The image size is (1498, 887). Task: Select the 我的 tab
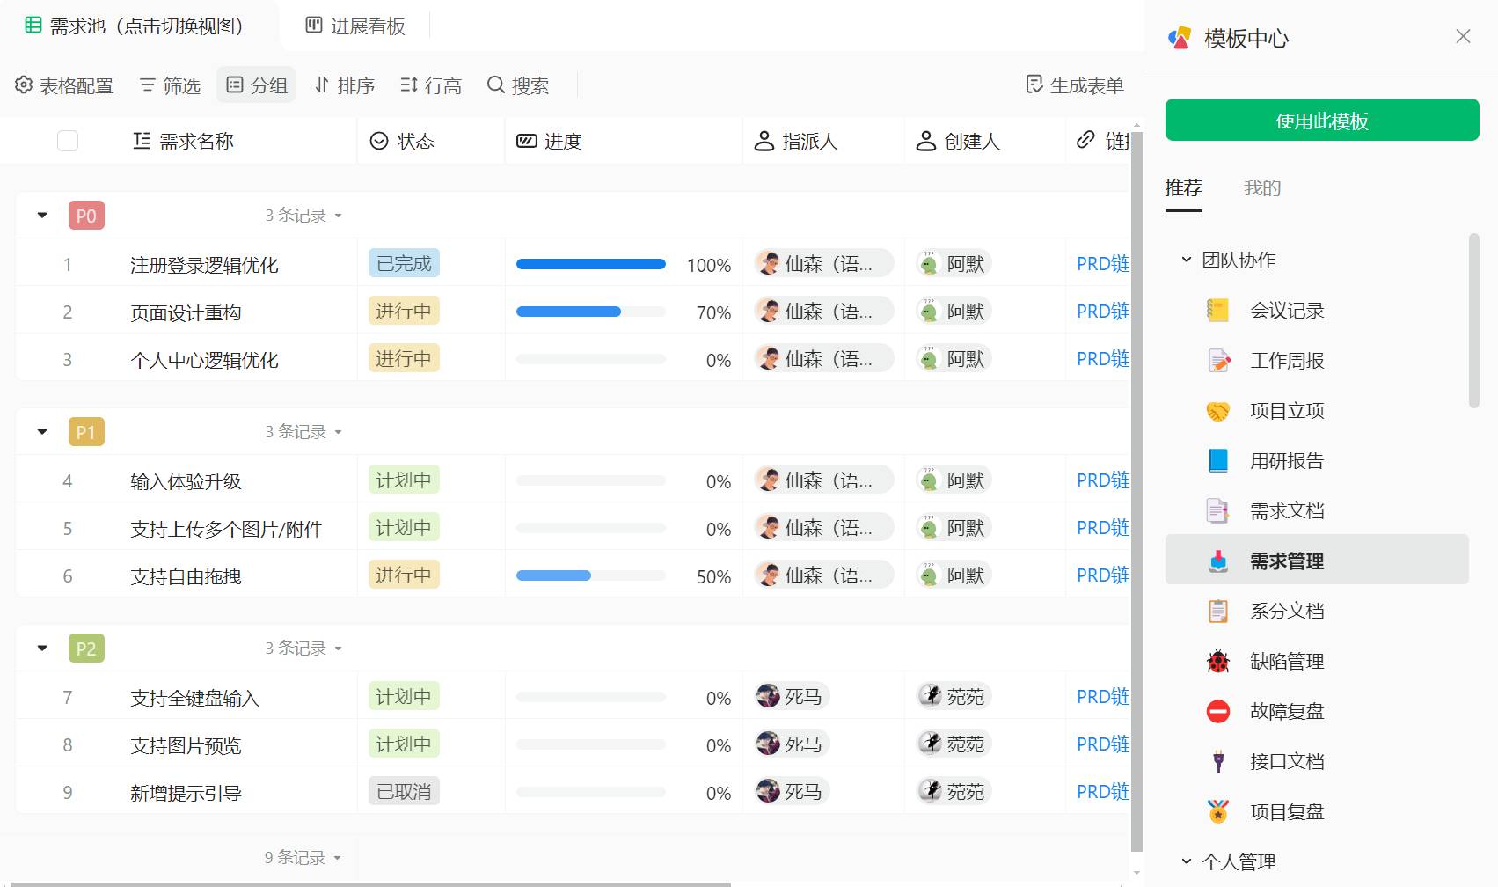point(1262,187)
